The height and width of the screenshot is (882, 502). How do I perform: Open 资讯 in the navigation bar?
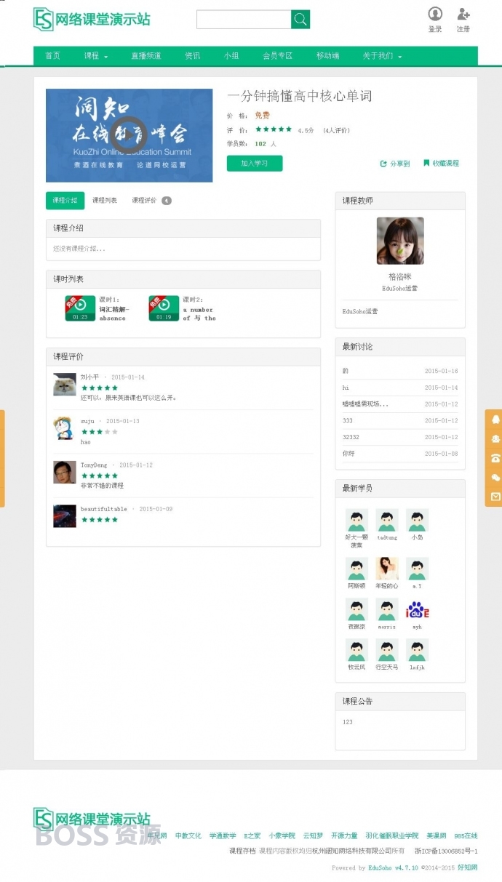point(192,56)
